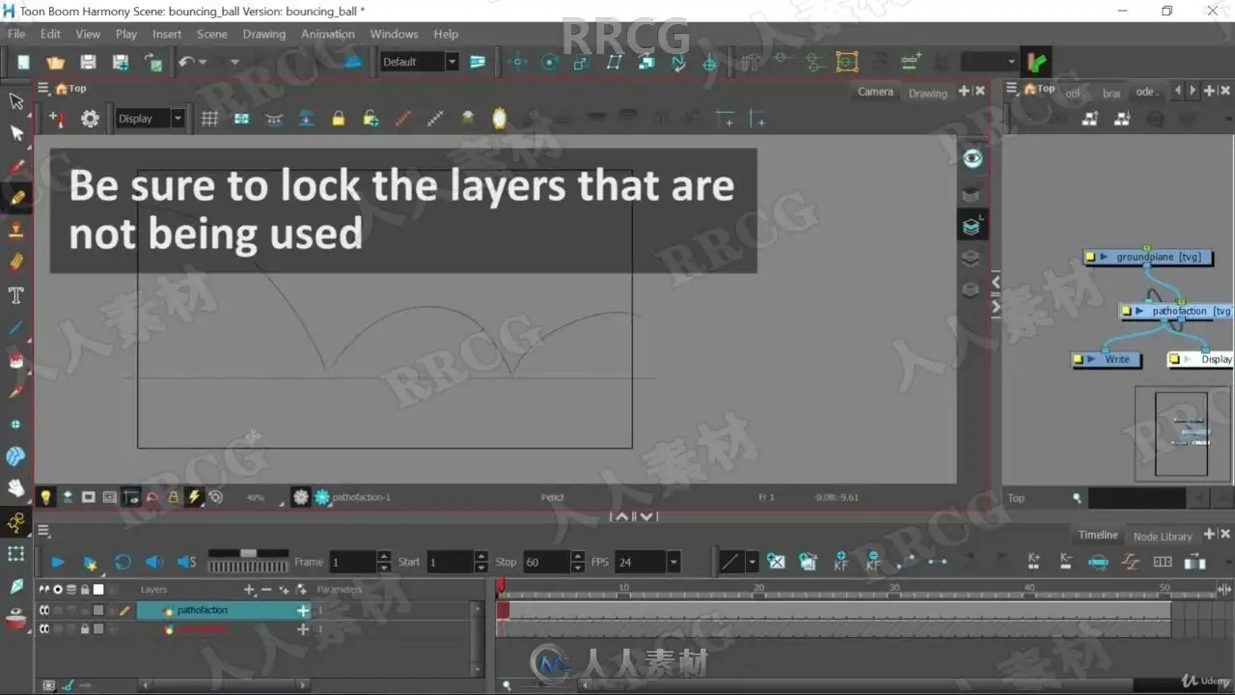Click the Display node
This screenshot has height=695, width=1235.
[1201, 359]
